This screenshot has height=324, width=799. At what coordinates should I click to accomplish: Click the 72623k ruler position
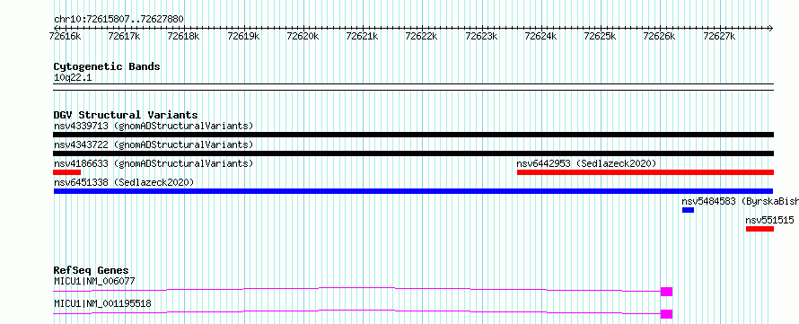click(481, 36)
